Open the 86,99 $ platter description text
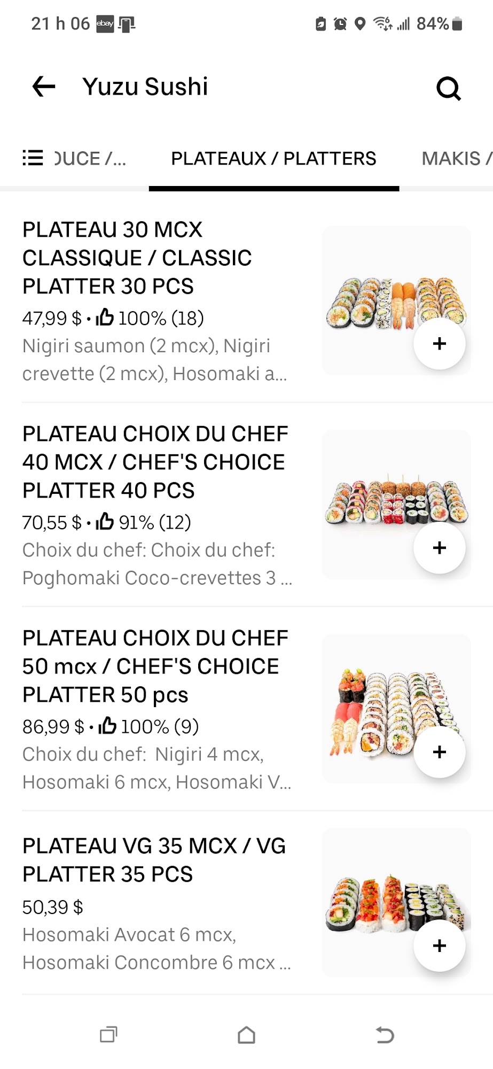The height and width of the screenshot is (1069, 493). tap(156, 768)
